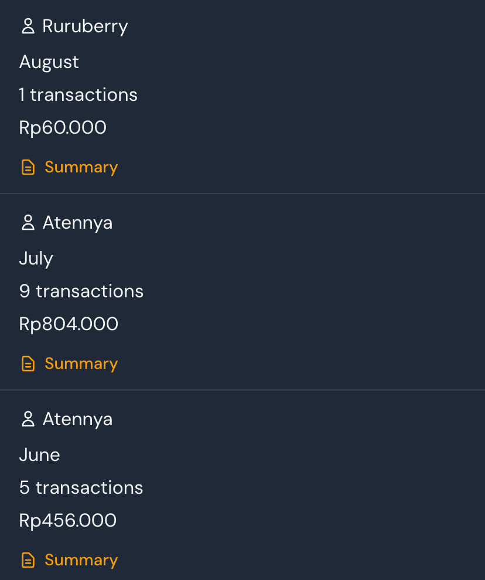Click the user icon in Atennya's June entry
Viewport: 485px width, 580px height.
[28, 419]
